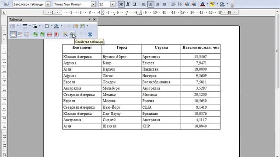The height and width of the screenshot is (157, 280).
Task: Expand the Highlighting color dropdown arrow
Action: click(217, 4)
